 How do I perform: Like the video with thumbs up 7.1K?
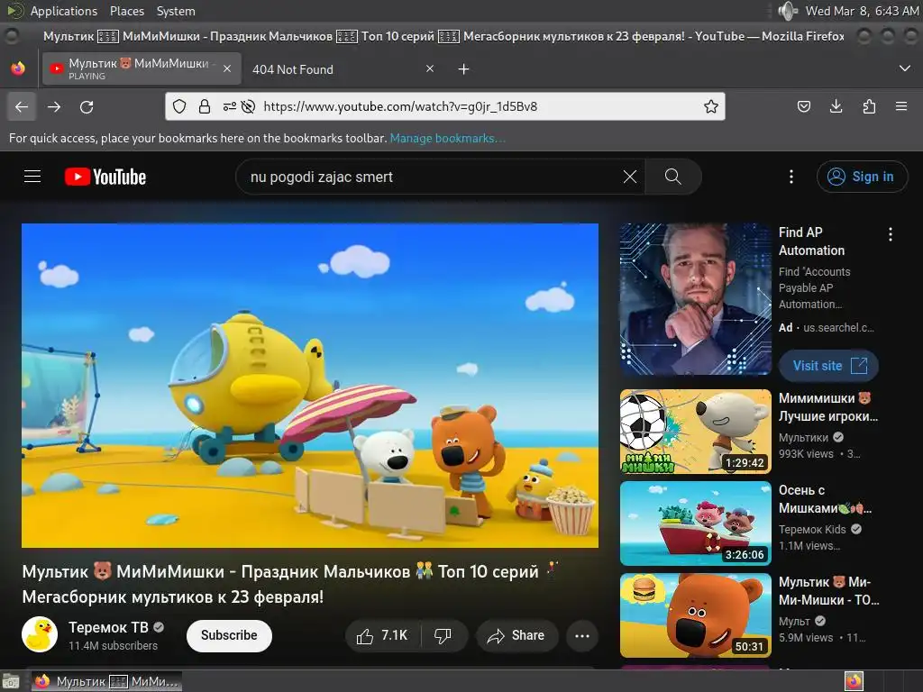pos(382,635)
